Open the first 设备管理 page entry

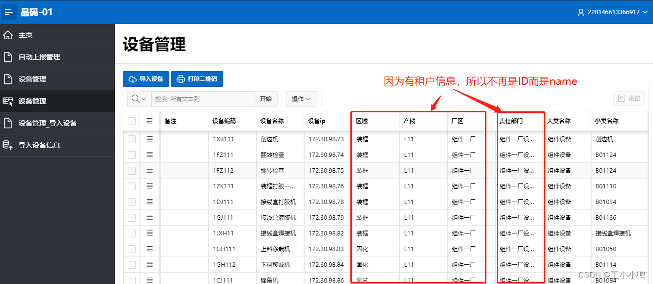[57, 79]
